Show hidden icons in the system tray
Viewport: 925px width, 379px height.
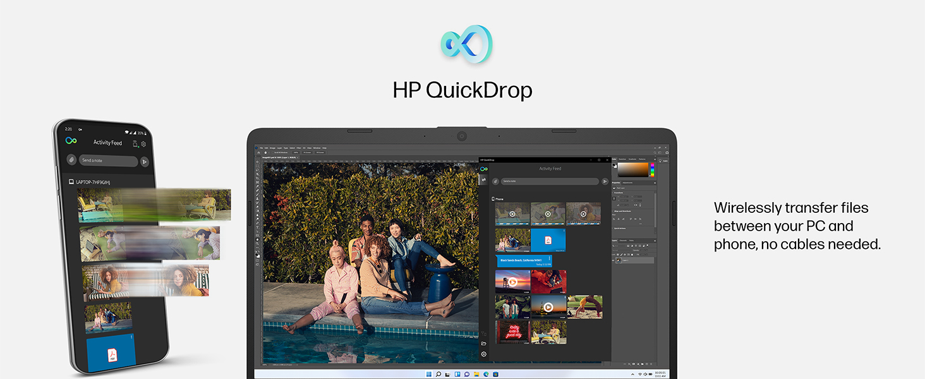click(632, 374)
